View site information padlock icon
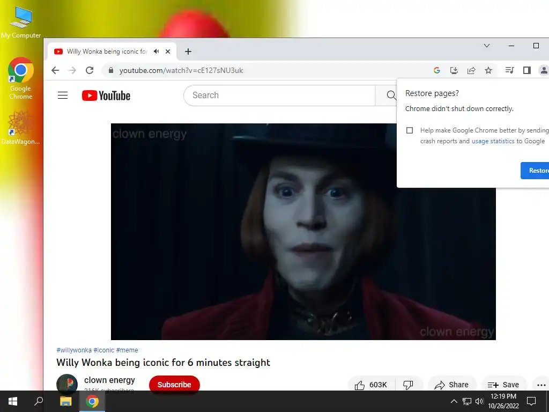This screenshot has width=549, height=412. click(111, 70)
